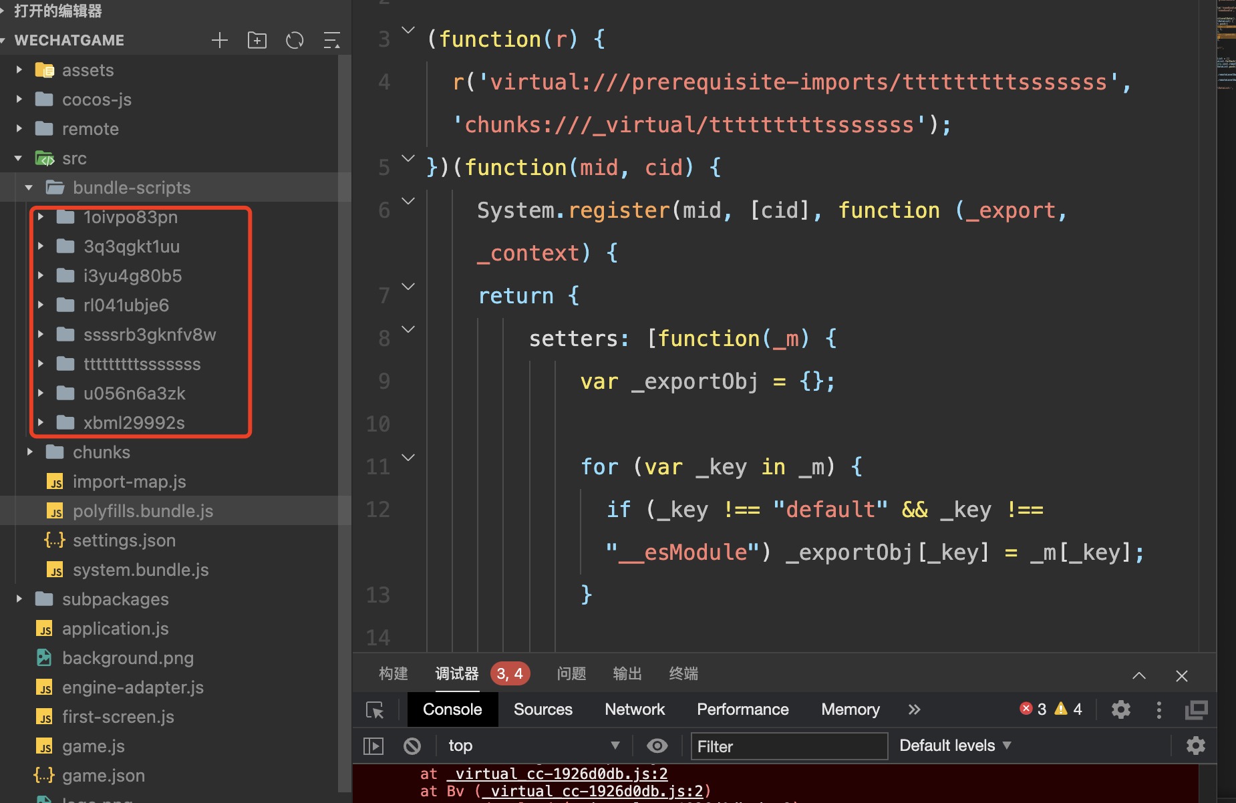This screenshot has width=1236, height=803.
Task: Open the 构建 panel tab
Action: click(394, 673)
